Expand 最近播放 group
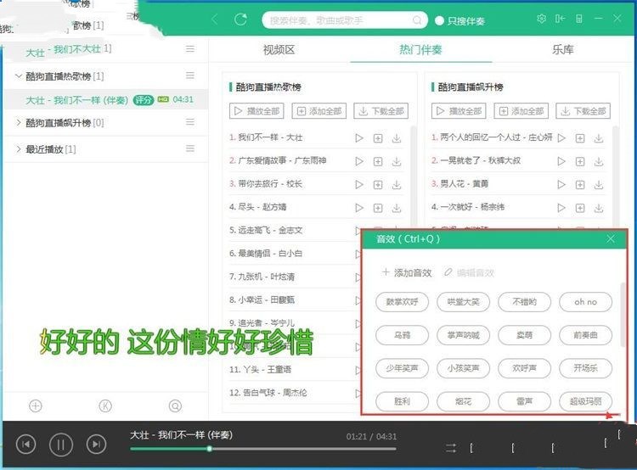 19,149
